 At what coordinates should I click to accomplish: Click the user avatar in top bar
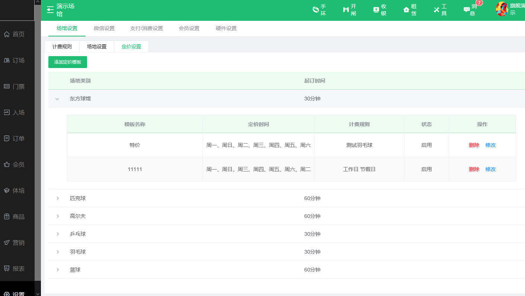pos(502,9)
